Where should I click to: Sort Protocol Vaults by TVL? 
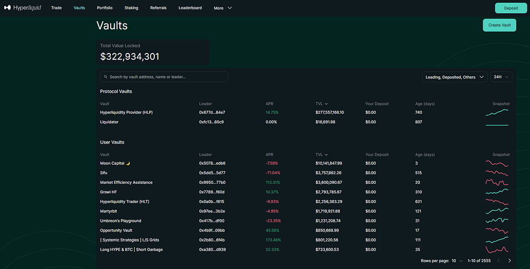pyautogui.click(x=322, y=104)
